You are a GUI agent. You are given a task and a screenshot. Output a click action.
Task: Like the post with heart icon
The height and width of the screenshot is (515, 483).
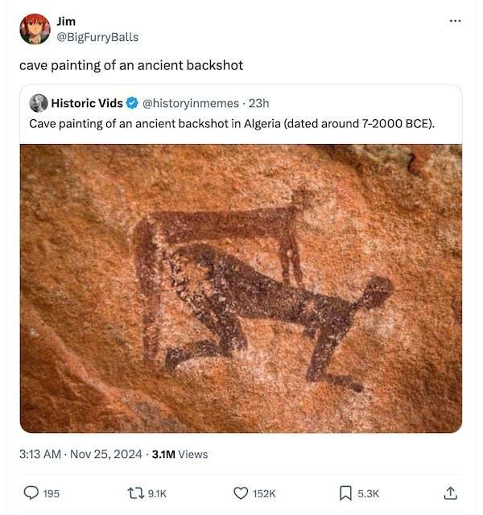click(x=240, y=492)
